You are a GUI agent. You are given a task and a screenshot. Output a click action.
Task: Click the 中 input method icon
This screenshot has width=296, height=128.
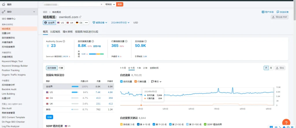pyautogui.click(x=276, y=127)
